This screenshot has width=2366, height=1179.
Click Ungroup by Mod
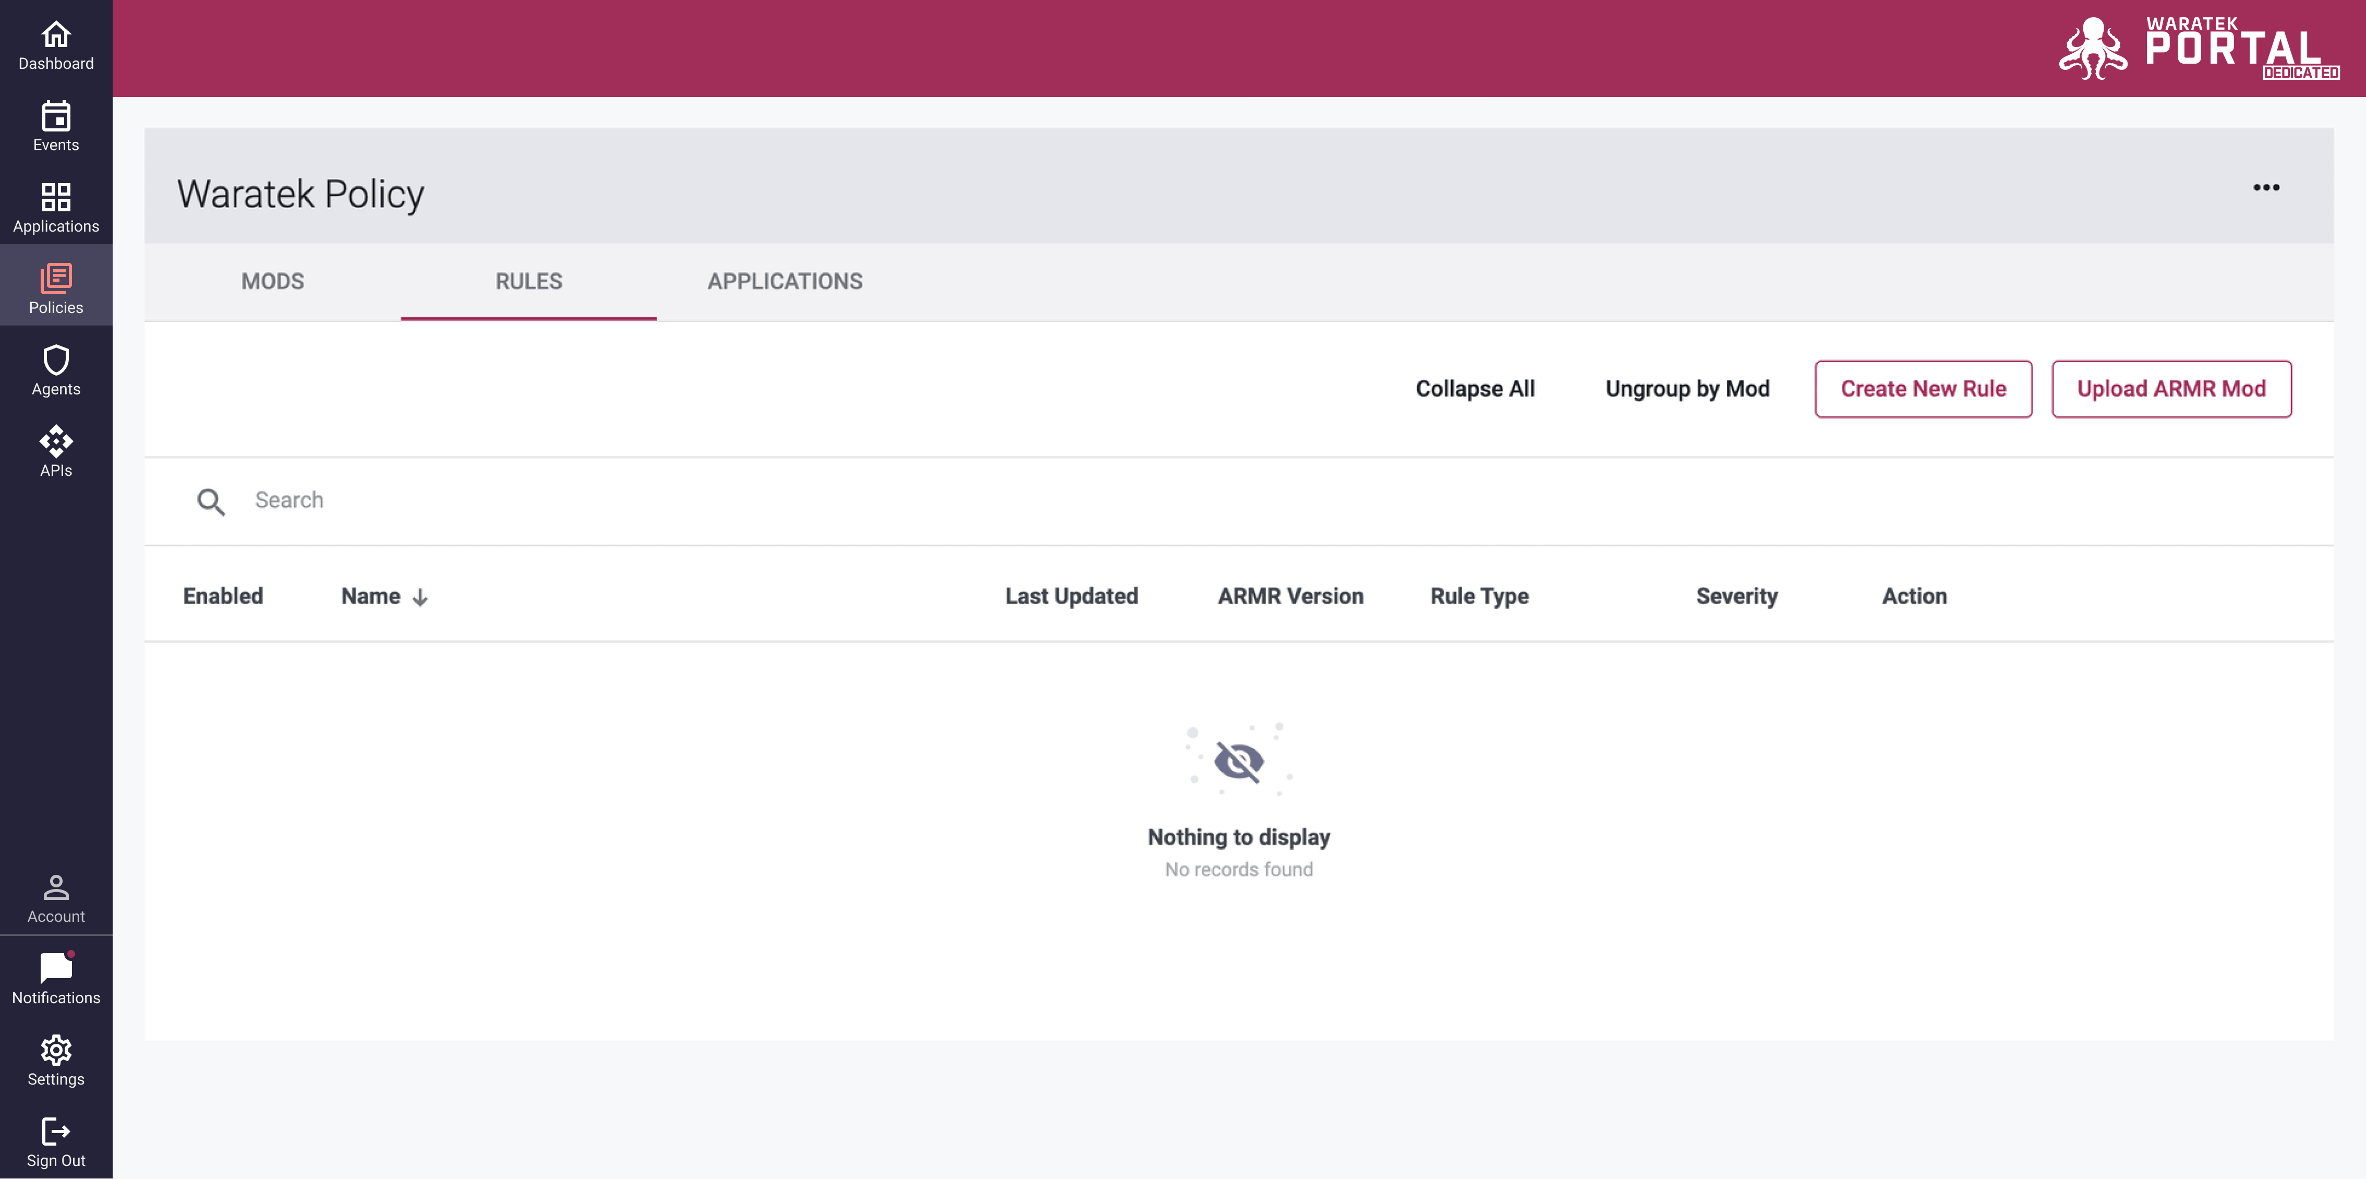coord(1687,389)
